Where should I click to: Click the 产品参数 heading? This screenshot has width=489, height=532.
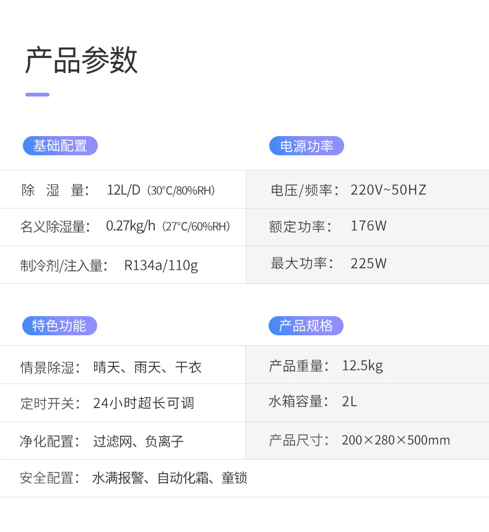coord(81,61)
